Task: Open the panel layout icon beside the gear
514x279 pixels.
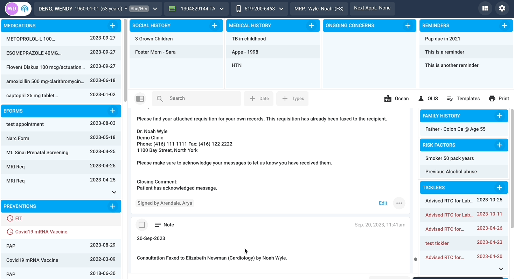Action: (485, 8)
